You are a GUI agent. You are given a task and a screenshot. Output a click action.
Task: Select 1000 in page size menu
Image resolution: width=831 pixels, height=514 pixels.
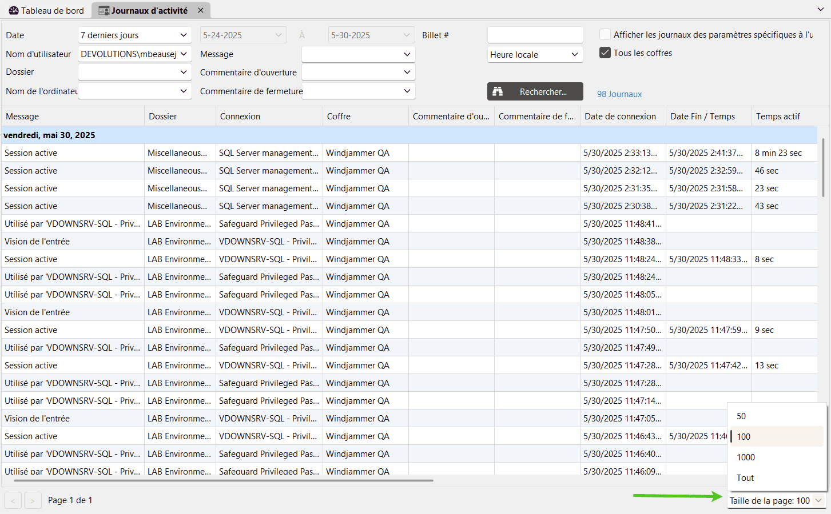pos(746,457)
